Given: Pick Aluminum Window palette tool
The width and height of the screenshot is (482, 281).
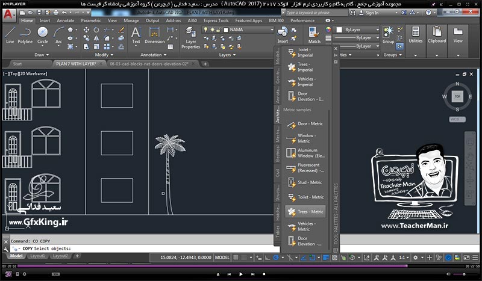Looking at the screenshot, I should [x=305, y=153].
